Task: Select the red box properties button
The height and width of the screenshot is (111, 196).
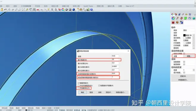Action: (173, 22)
